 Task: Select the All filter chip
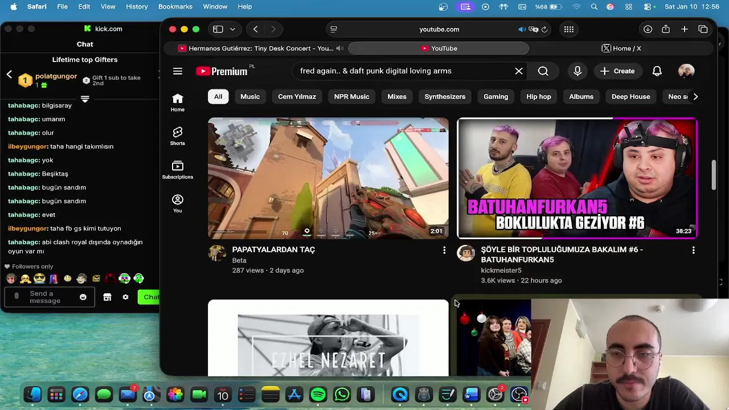tap(218, 97)
